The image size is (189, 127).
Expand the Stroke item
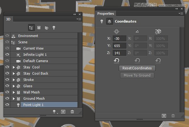click(x=14, y=80)
